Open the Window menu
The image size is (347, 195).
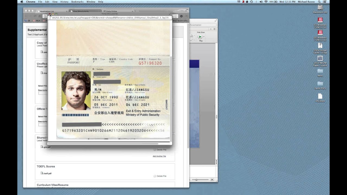tap(91, 2)
